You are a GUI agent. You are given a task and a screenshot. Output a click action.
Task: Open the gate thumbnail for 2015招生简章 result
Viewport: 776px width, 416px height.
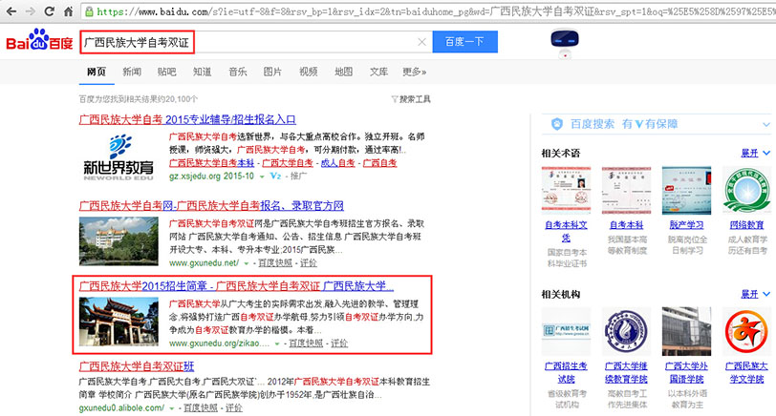pos(119,322)
